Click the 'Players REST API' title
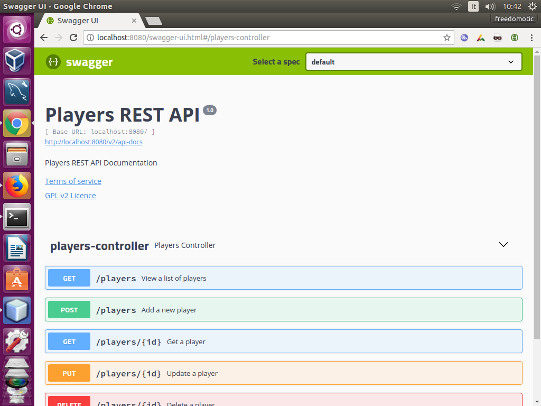The height and width of the screenshot is (406, 541). [123, 115]
